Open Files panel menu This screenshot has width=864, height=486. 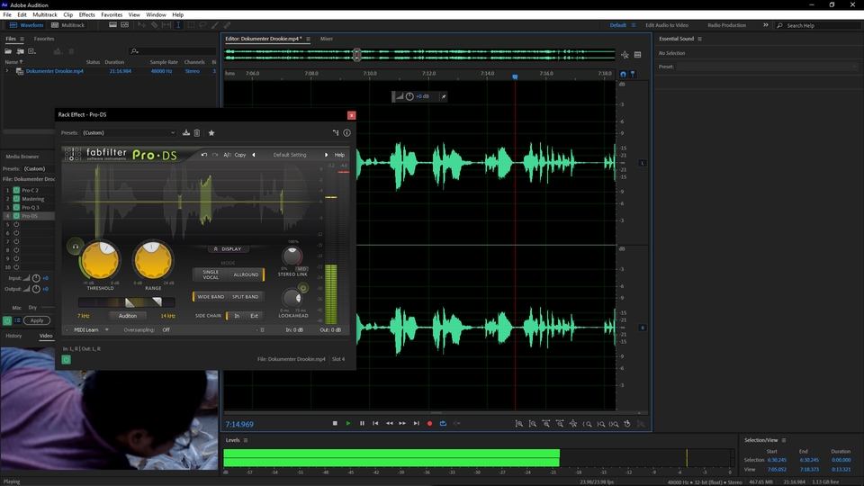[x=22, y=39]
